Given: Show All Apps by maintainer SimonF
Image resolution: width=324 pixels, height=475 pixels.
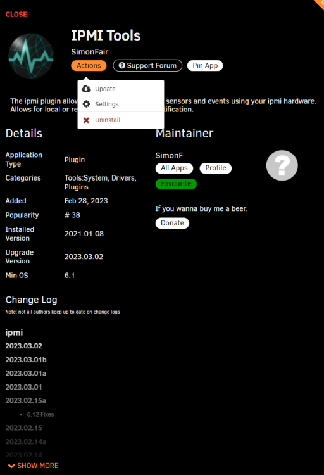Looking at the screenshot, I should pyautogui.click(x=174, y=168).
